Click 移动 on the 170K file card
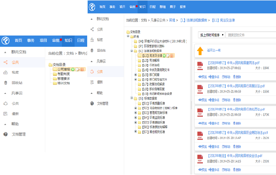 click(226, 123)
